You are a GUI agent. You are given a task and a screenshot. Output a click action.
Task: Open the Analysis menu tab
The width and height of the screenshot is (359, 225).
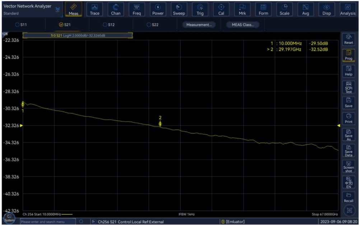(x=348, y=9)
